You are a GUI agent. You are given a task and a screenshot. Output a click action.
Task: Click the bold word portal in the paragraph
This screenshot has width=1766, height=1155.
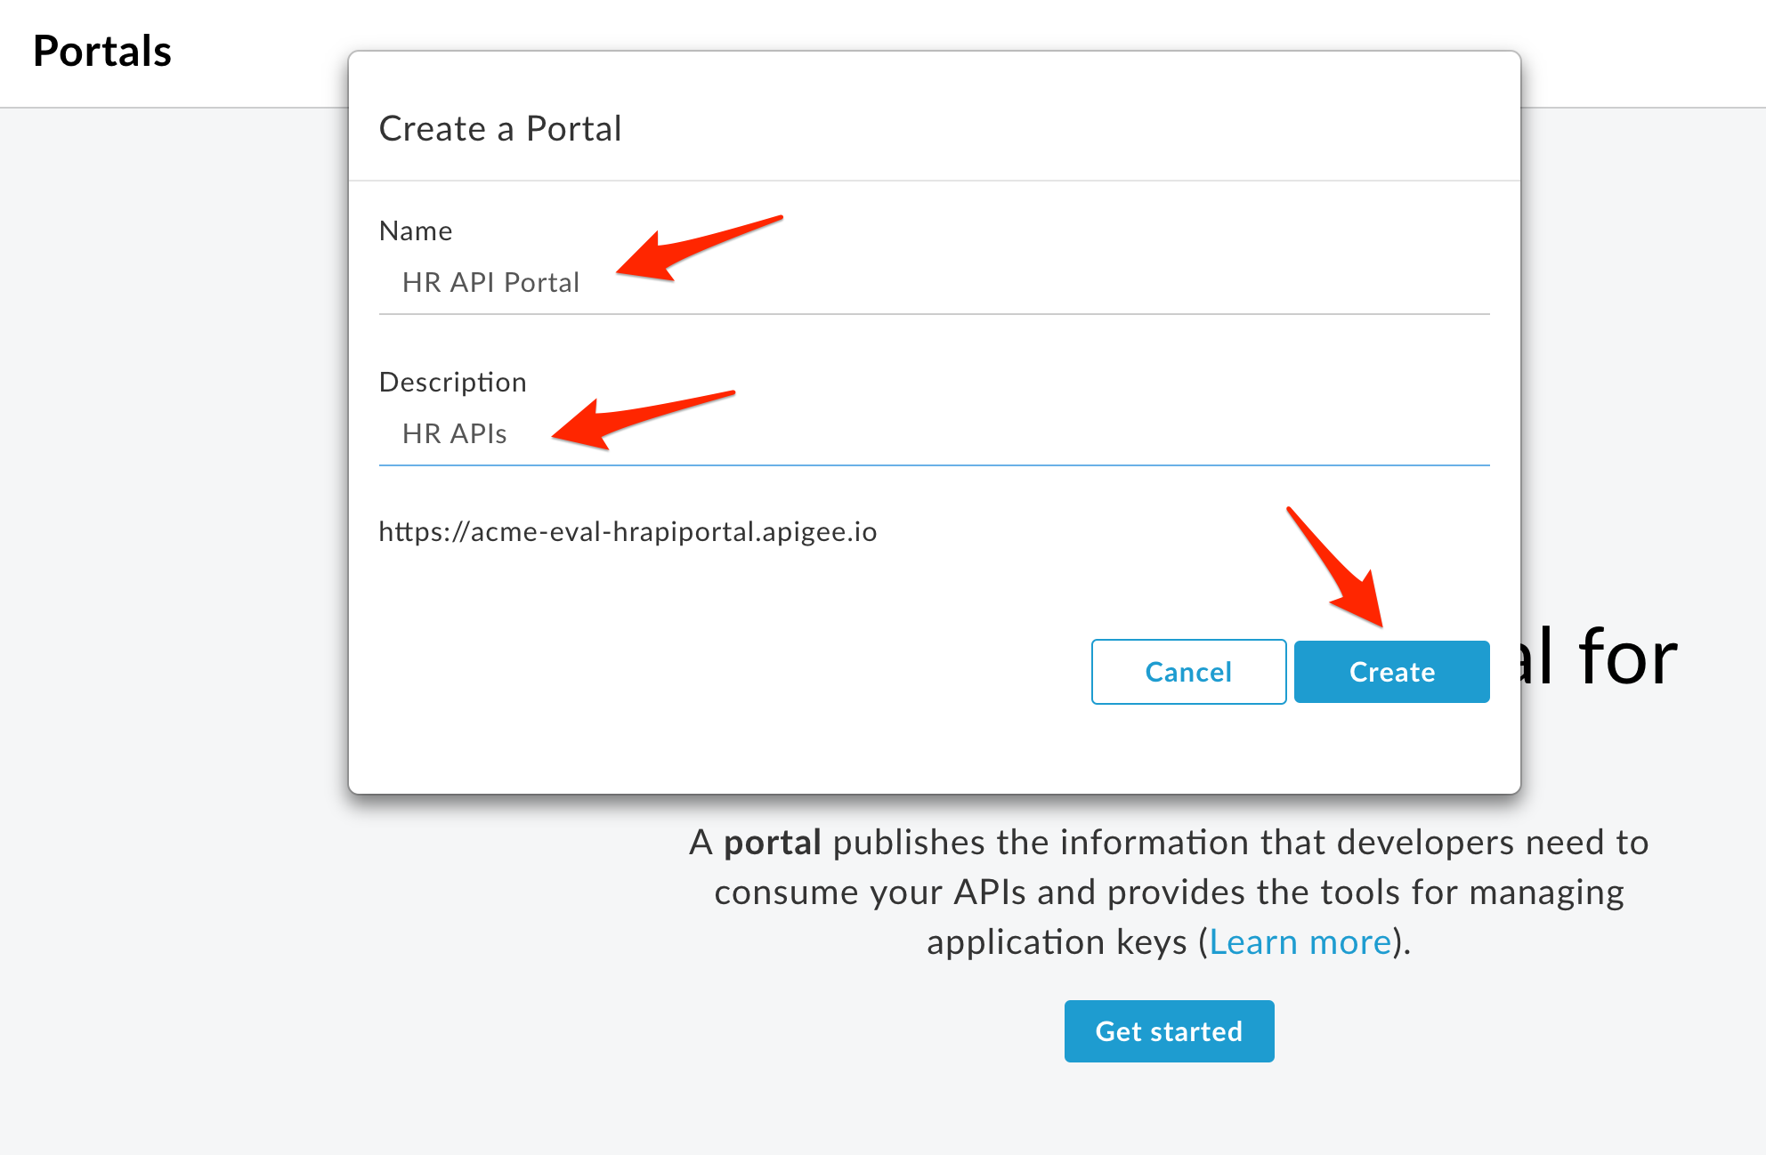tap(772, 843)
